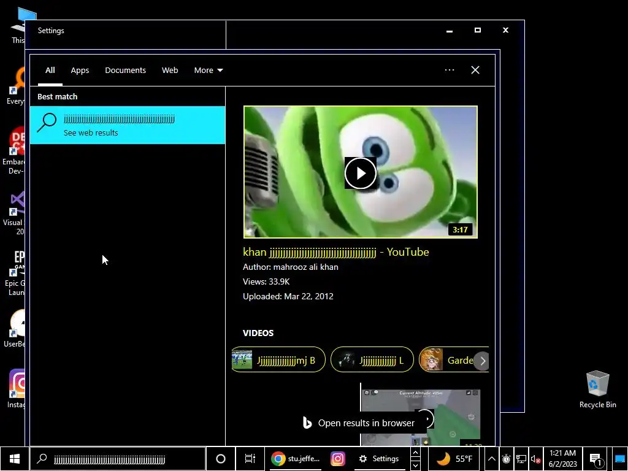Open the Jjjjjjjjjjjjj L video chip
Viewport: 628px width, 471px height.
tap(372, 359)
